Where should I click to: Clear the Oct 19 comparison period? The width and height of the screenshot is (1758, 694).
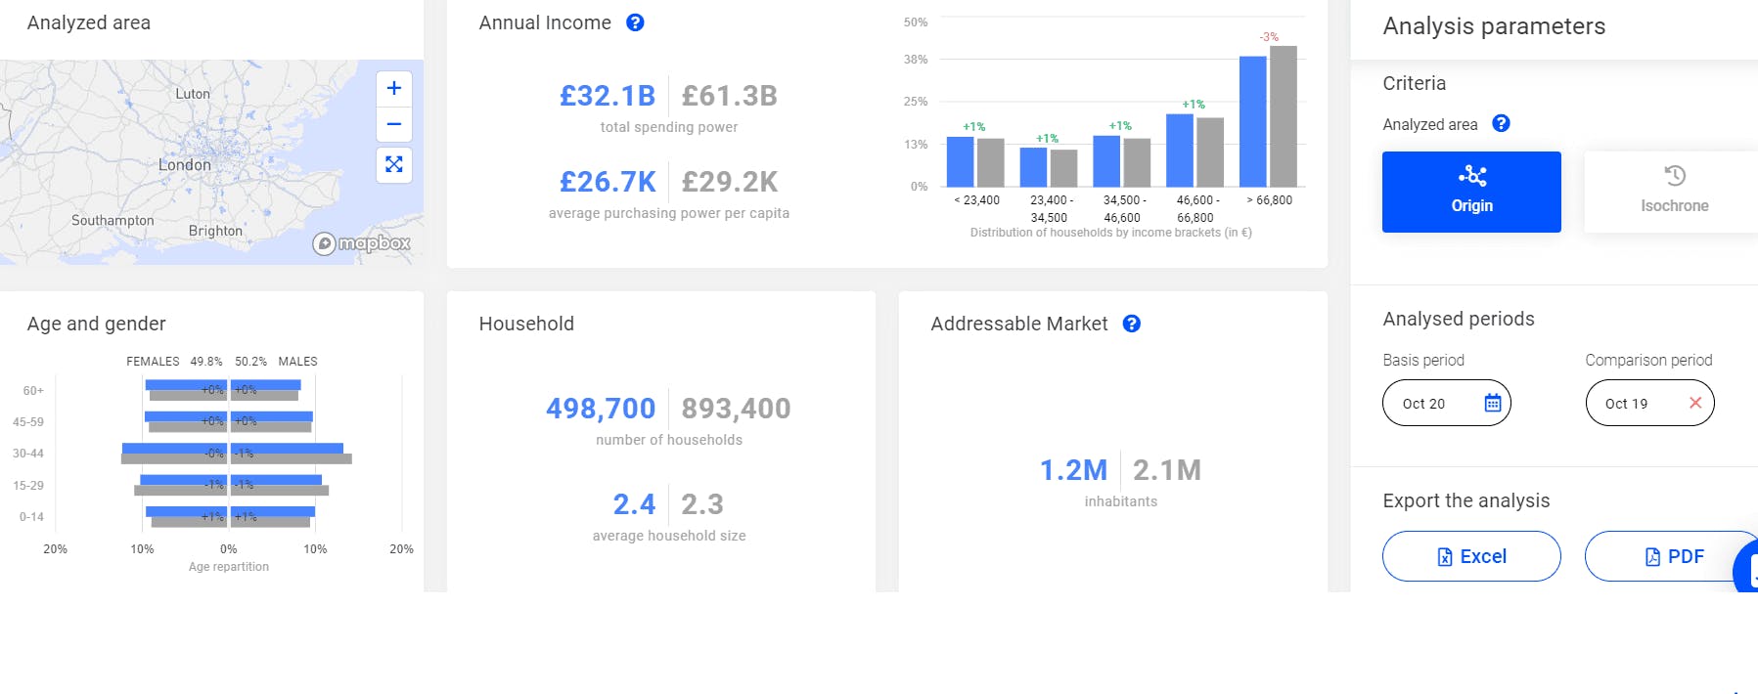click(1695, 403)
